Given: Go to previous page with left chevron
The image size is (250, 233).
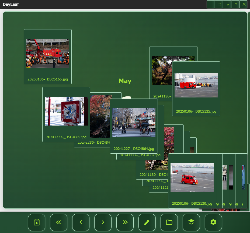Looking at the screenshot, I should (81, 222).
